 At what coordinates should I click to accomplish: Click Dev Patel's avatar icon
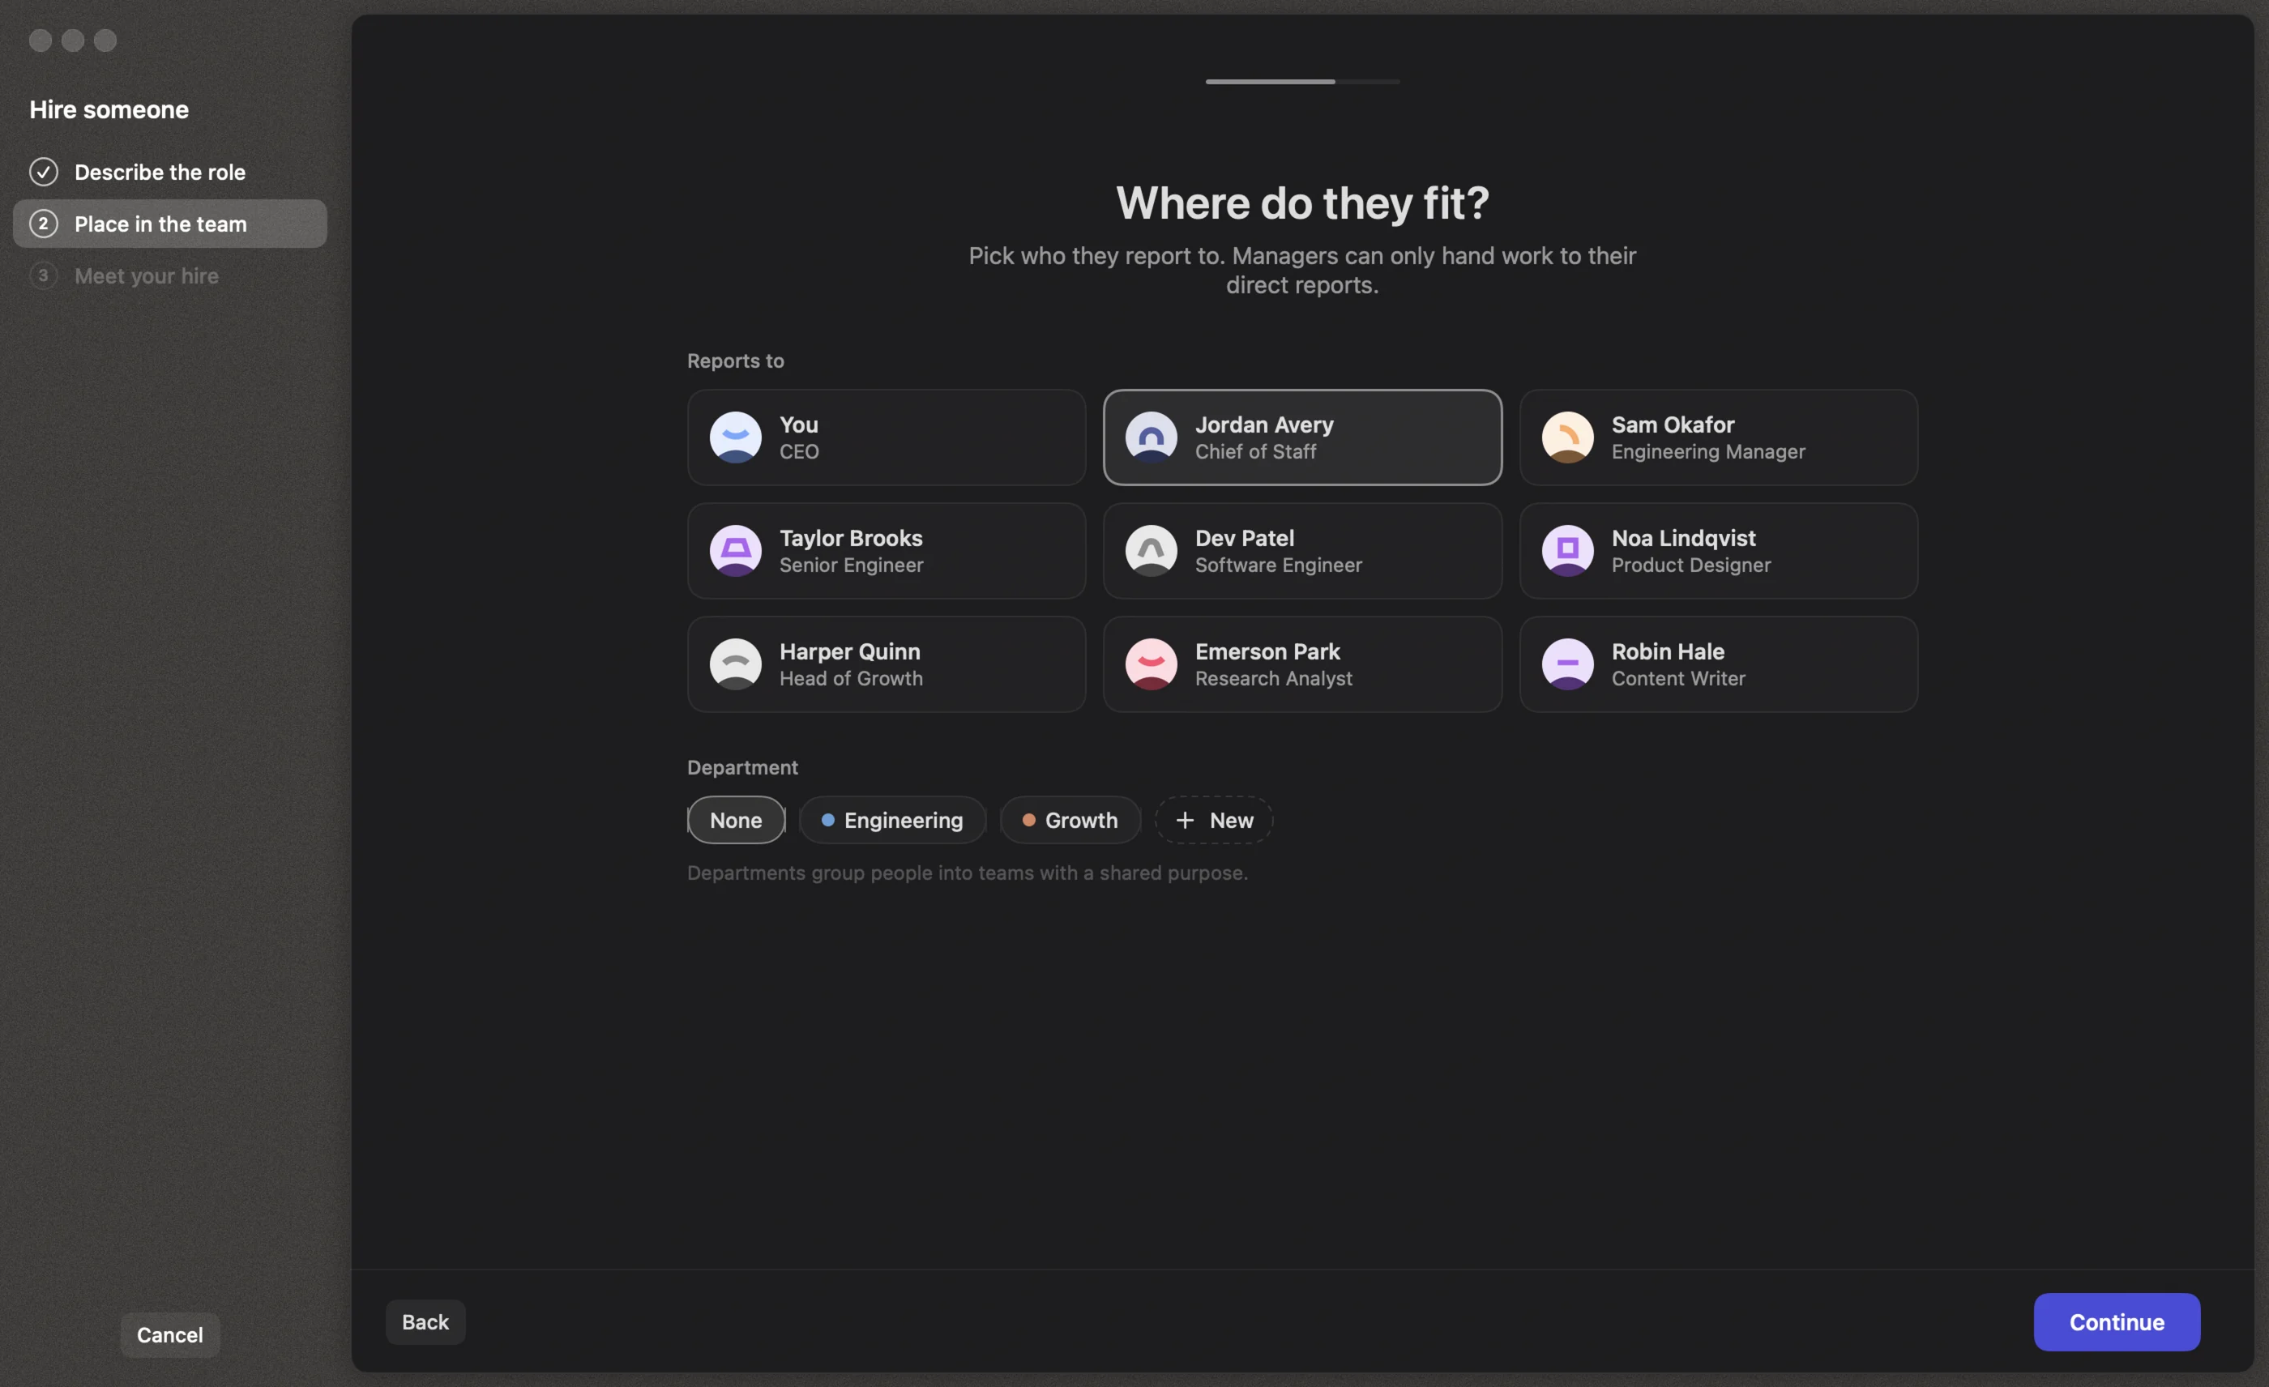(x=1151, y=550)
